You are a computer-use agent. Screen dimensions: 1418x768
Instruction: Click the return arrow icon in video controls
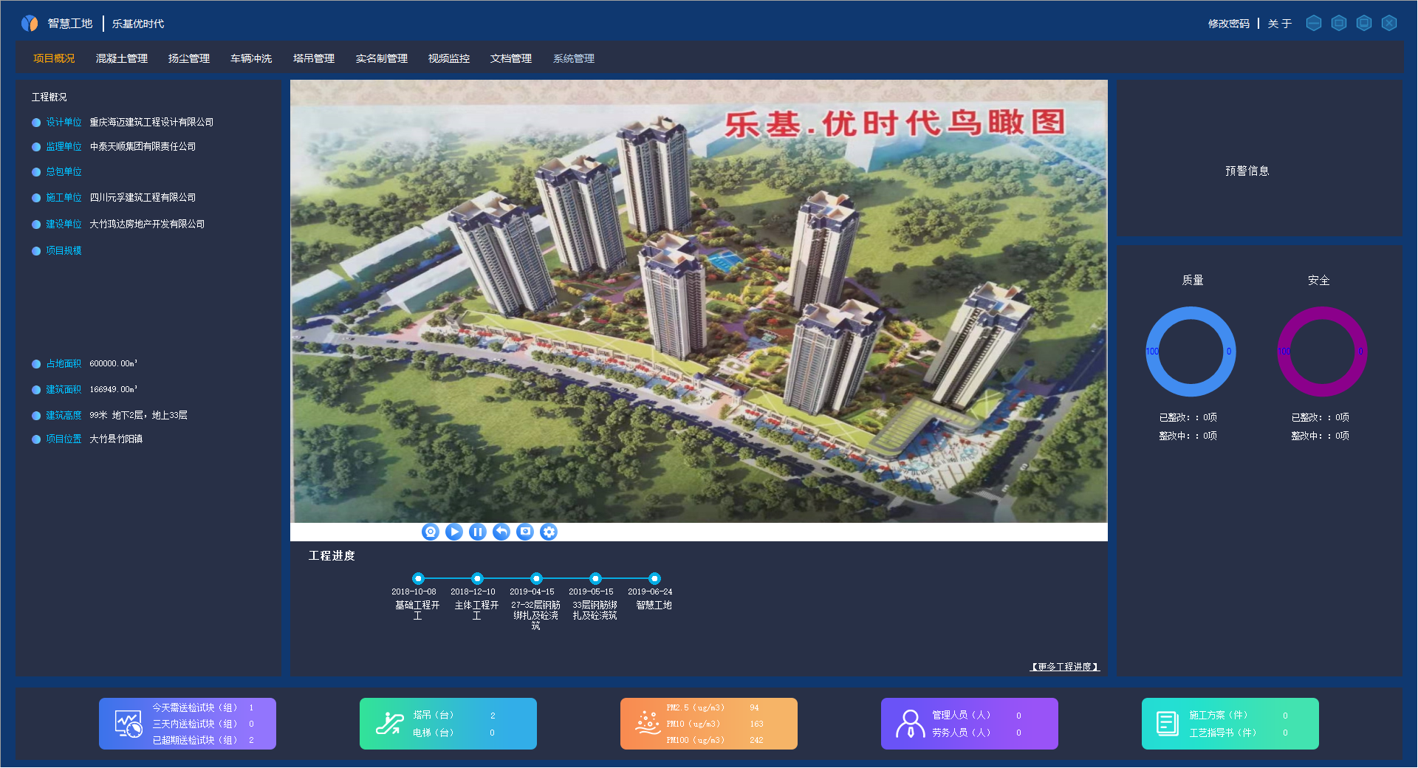click(x=501, y=532)
